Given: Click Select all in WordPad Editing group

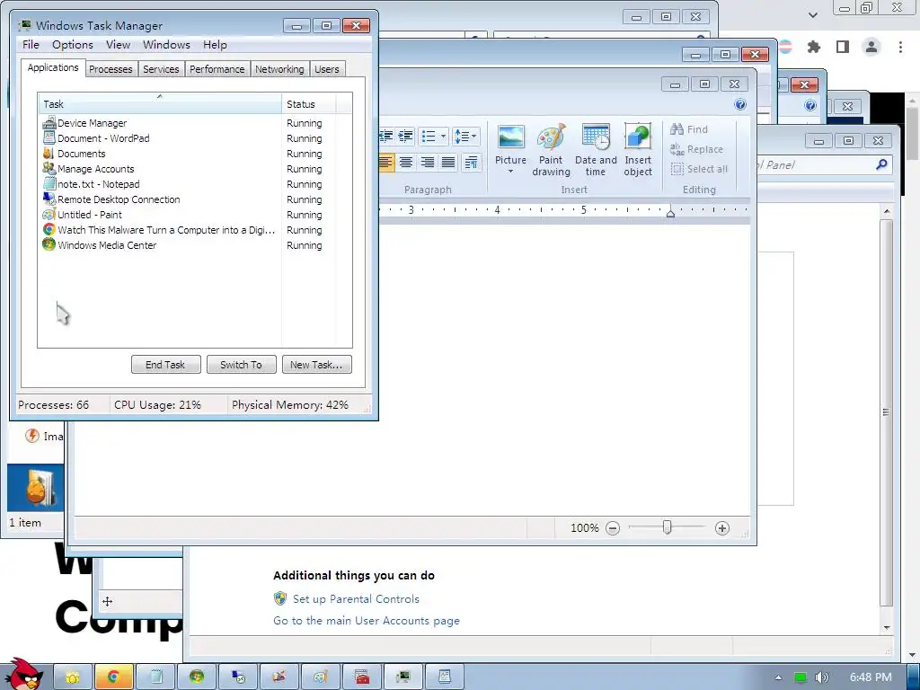Looking at the screenshot, I should coord(699,169).
